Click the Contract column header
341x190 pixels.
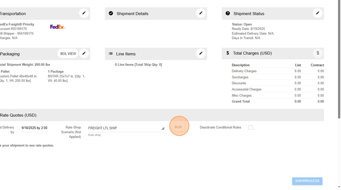point(317,65)
